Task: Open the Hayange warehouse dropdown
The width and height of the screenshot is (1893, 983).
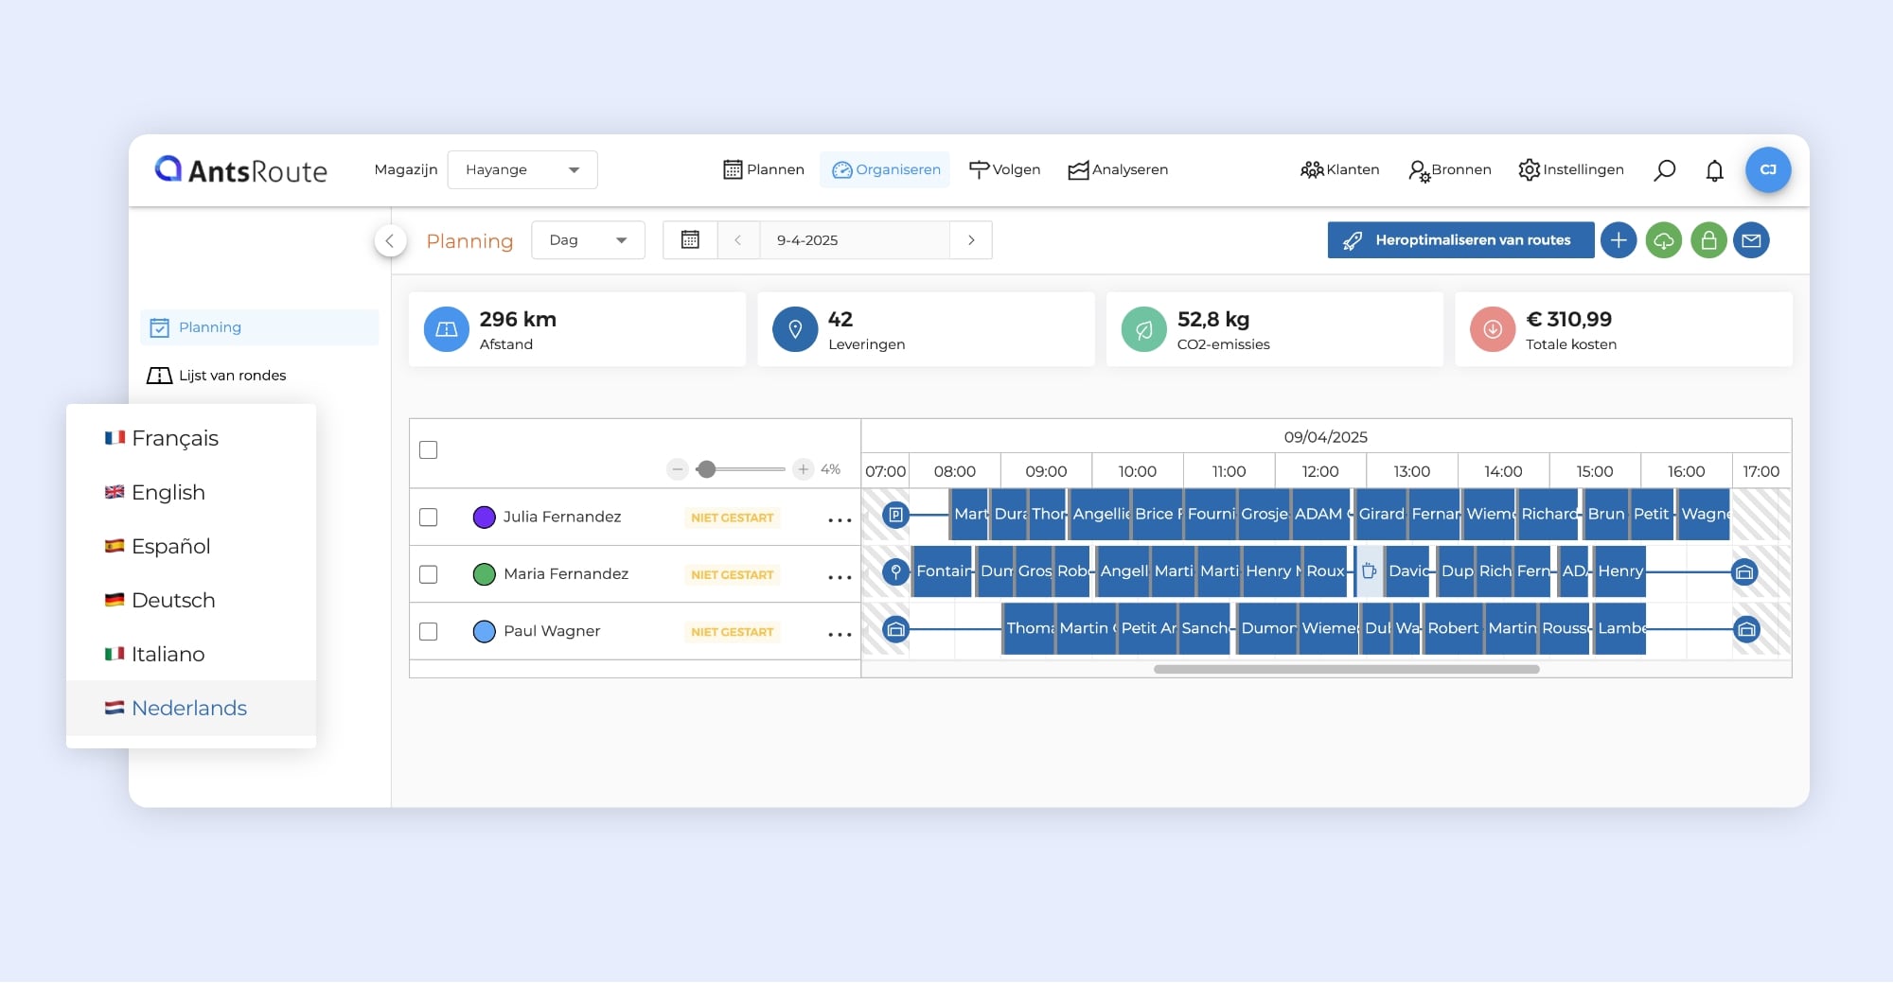Action: (522, 170)
